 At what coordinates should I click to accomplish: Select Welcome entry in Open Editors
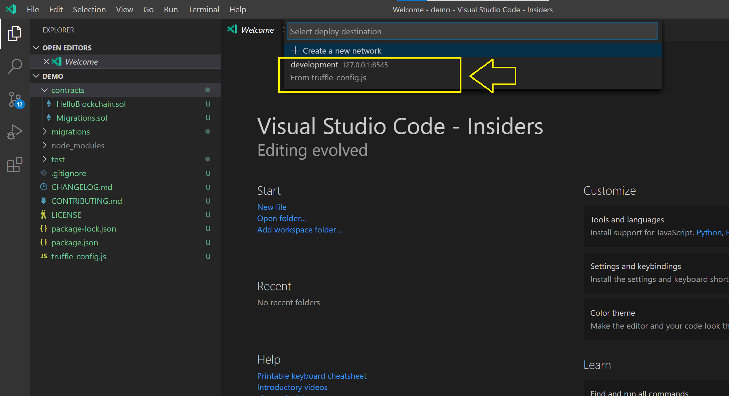point(125,61)
